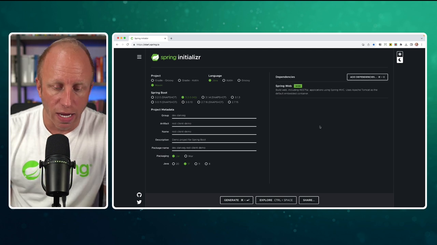
Task: Switch to light theme sun icon
Action: pyautogui.click(x=400, y=54)
